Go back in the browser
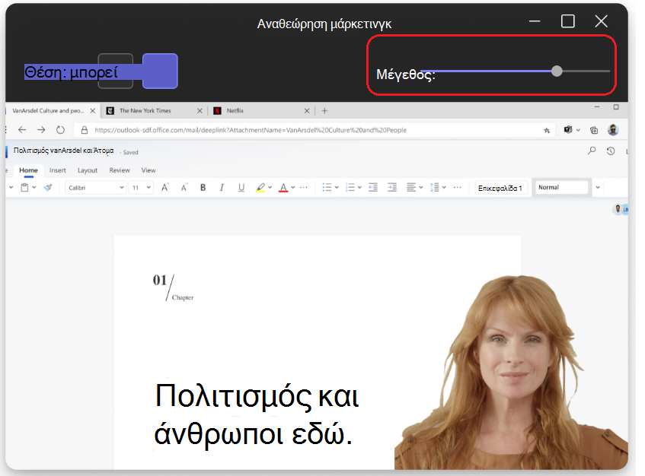 22,130
